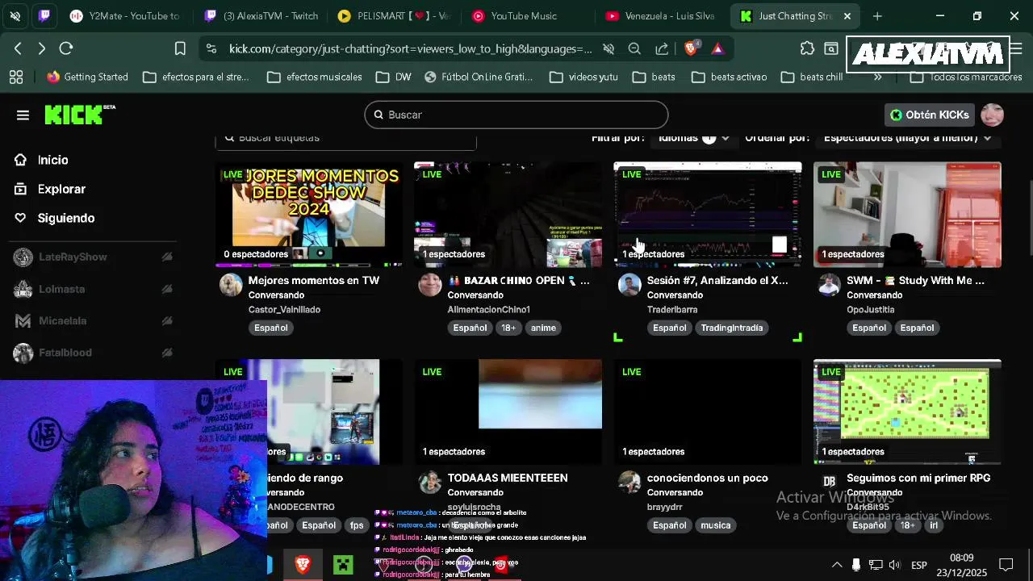Viewport: 1033px width, 581px height.
Task: Switch to Y2Mate YouTube browser tab
Action: (125, 16)
